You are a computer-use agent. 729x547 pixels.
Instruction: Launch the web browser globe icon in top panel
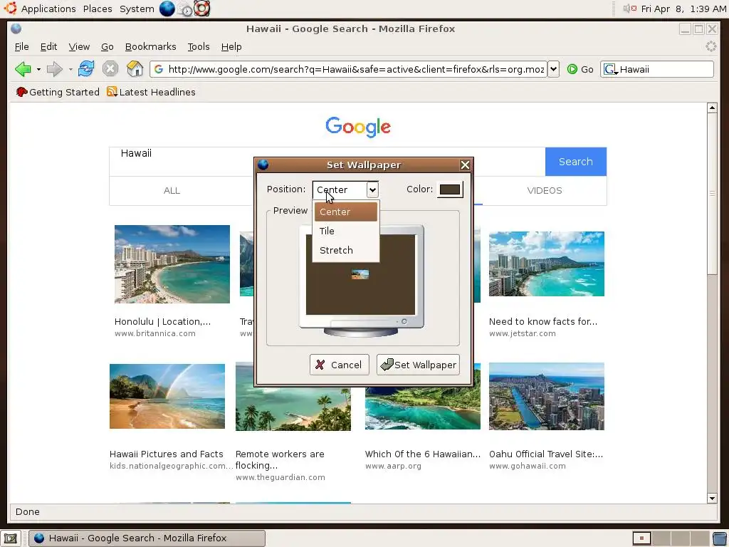(167, 9)
